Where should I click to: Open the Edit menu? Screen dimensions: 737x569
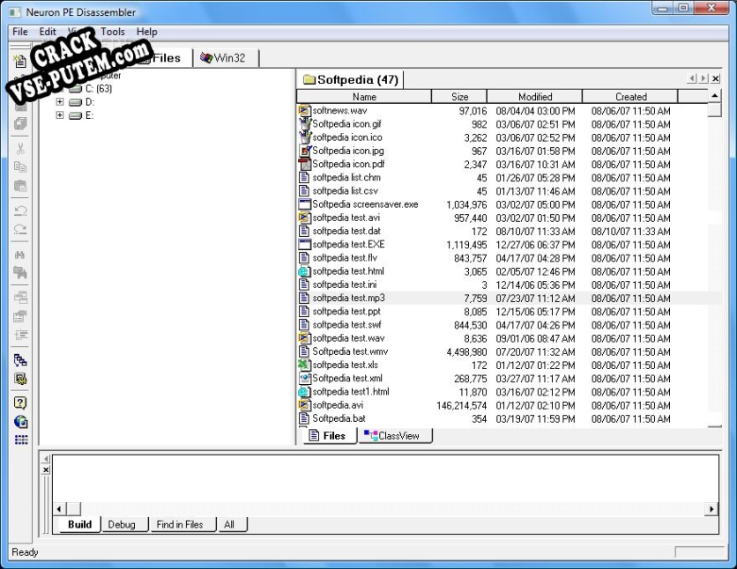tap(48, 32)
